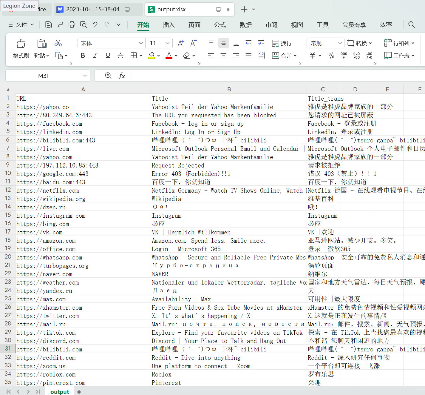The image size is (425, 395).
Task: Toggle Italic formatting
Action: point(95,56)
